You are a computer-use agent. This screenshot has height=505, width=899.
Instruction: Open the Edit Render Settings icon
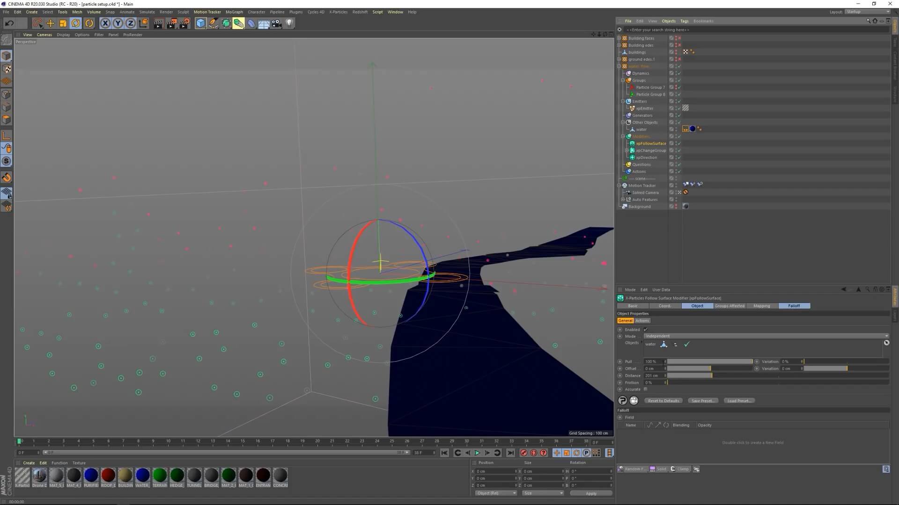pos(184,23)
